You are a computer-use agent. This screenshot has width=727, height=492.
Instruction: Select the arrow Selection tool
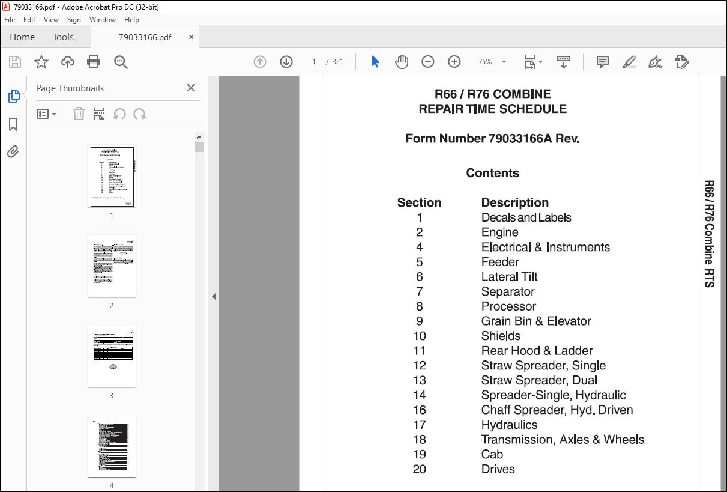375,62
